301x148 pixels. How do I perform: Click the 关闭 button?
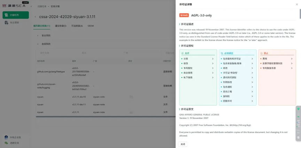point(183,144)
